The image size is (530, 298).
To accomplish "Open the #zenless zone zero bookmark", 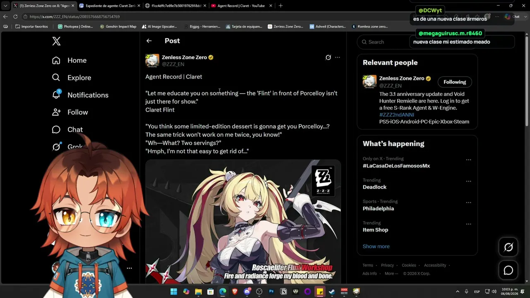I will tap(370, 26).
